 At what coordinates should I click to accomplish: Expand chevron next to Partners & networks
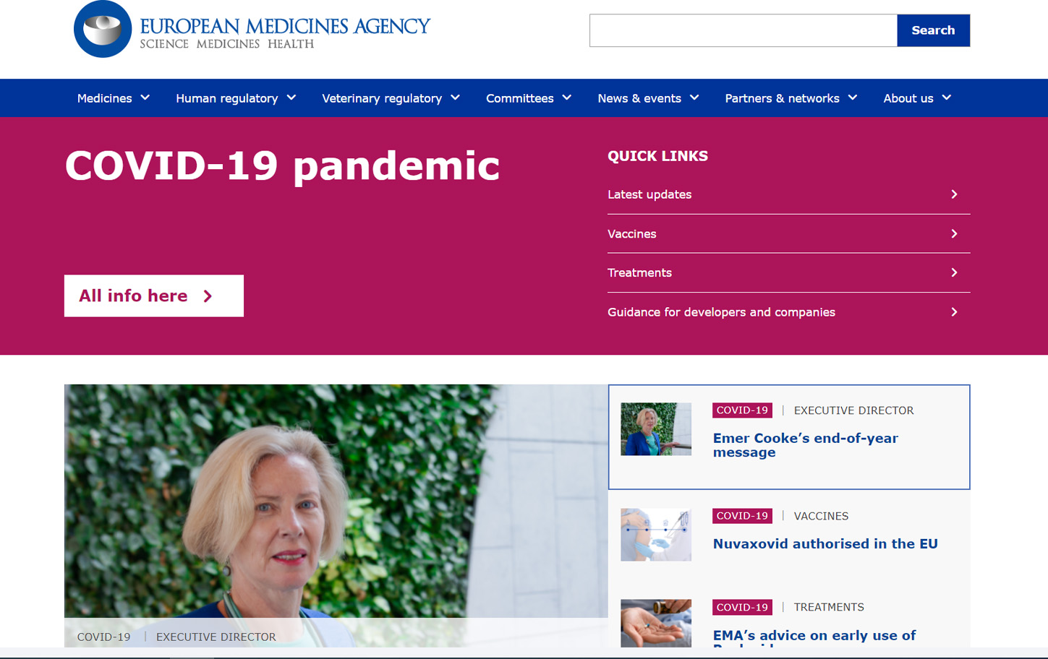pyautogui.click(x=853, y=98)
